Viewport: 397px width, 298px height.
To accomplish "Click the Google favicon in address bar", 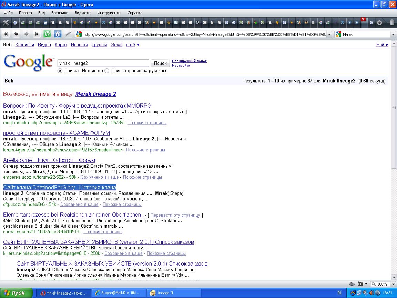I will coord(79,34).
